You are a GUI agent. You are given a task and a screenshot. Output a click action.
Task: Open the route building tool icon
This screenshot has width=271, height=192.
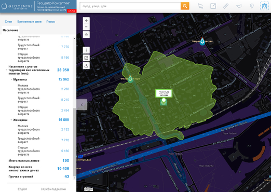(200, 6)
